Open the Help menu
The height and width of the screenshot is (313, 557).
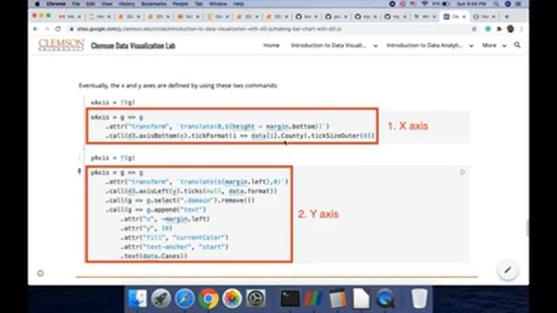[238, 3]
